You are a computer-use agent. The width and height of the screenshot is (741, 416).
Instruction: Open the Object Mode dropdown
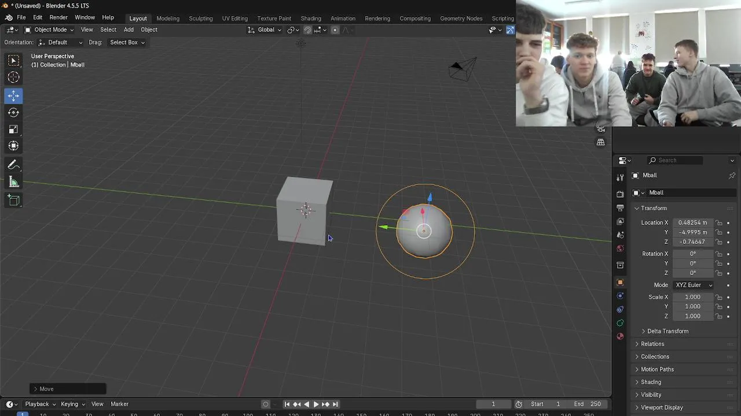pos(49,30)
